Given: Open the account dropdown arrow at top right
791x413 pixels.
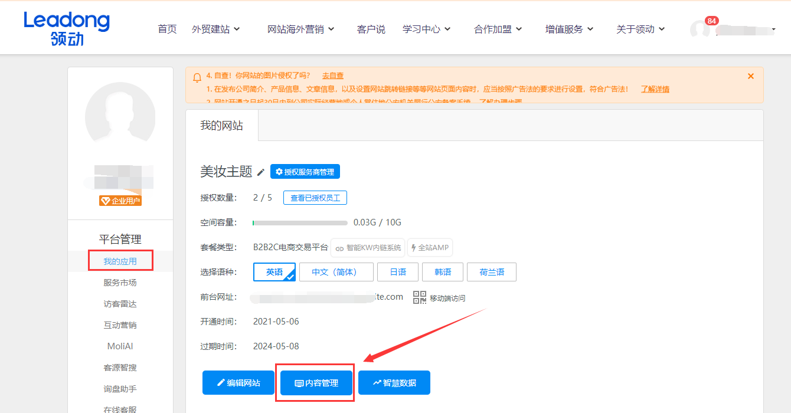Looking at the screenshot, I should [773, 28].
